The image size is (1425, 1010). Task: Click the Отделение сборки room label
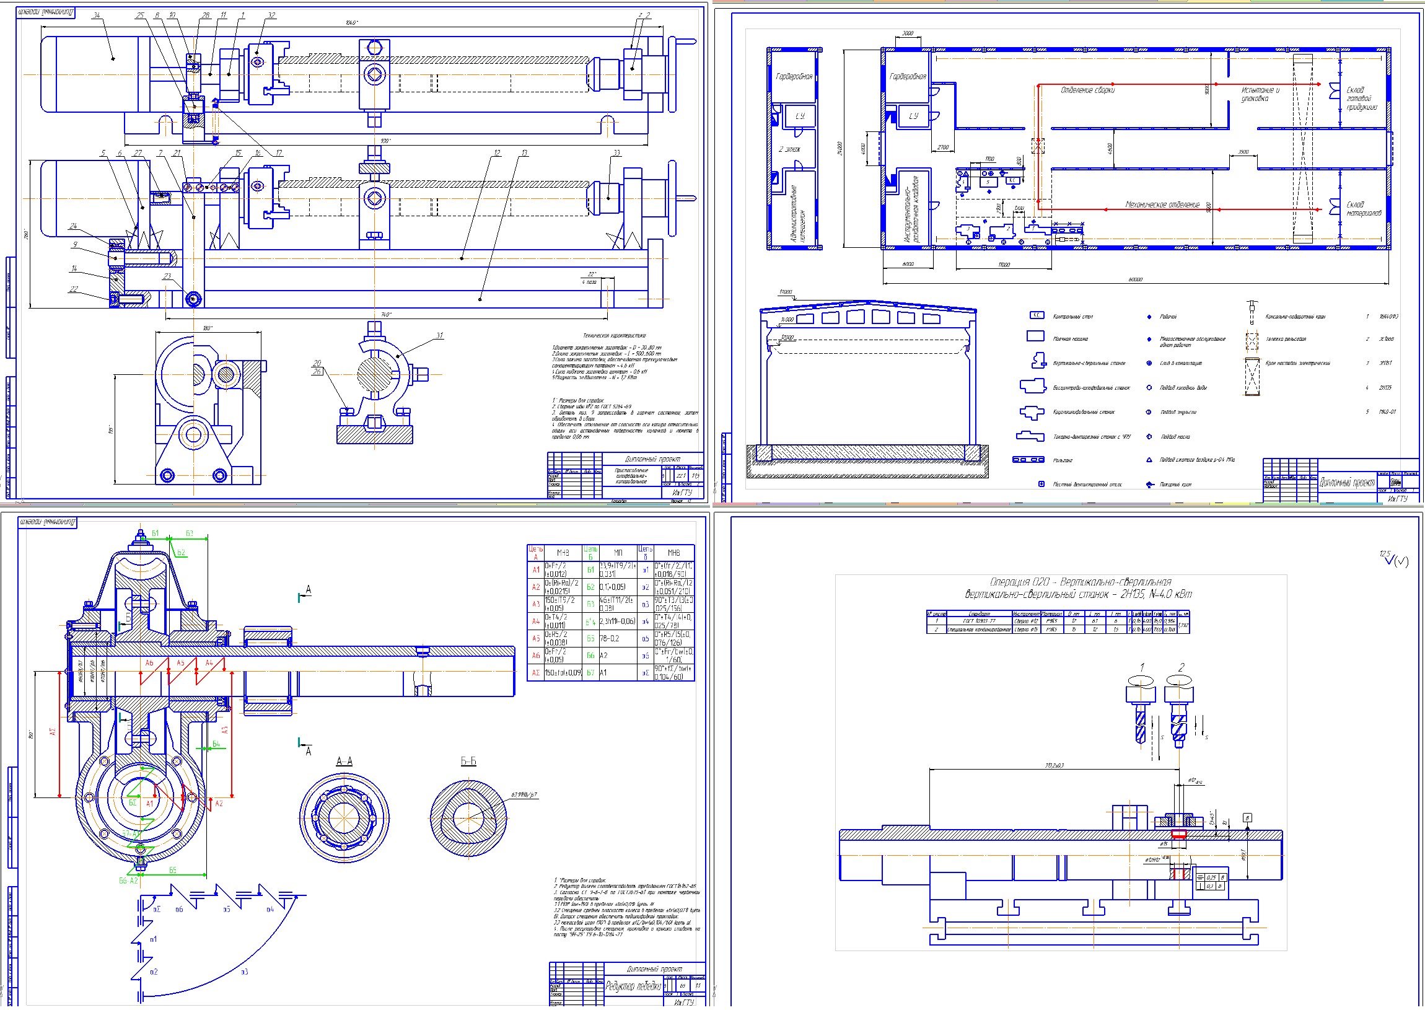tap(1087, 90)
